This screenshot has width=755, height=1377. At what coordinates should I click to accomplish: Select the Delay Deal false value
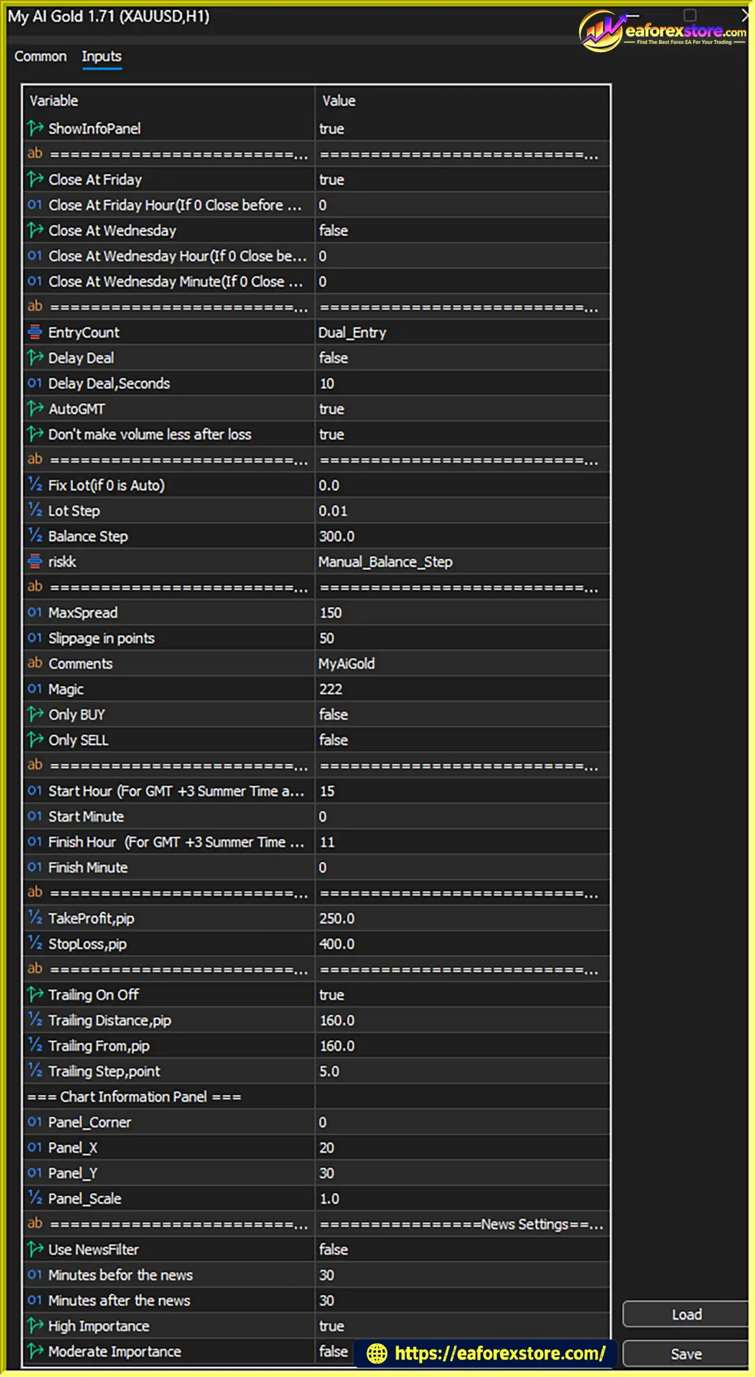[333, 358]
